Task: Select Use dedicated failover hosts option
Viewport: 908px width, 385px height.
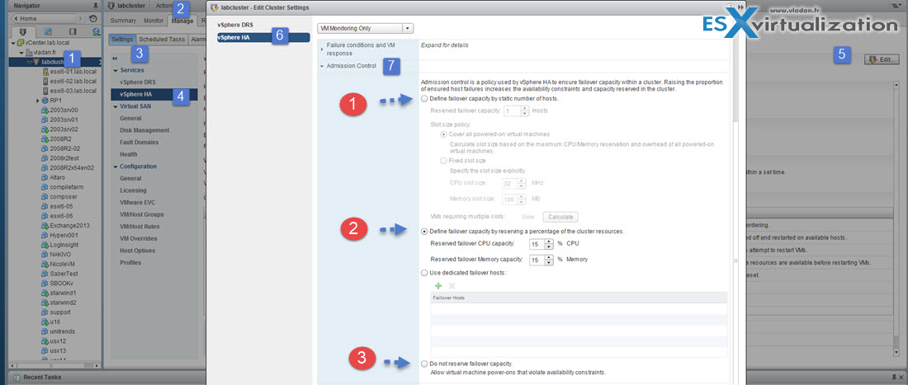Action: (x=425, y=272)
